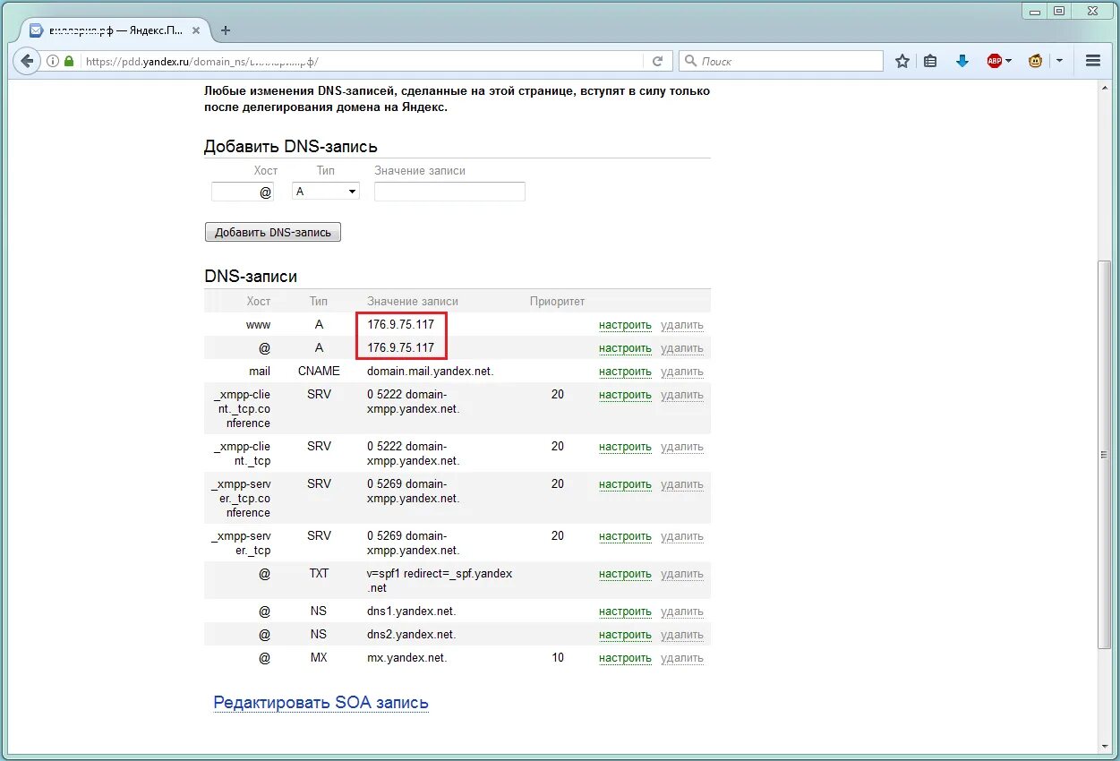Click настроить for the mail CNAME record
This screenshot has height=761, width=1120.
point(625,372)
